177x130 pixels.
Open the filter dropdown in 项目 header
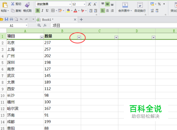42,37
